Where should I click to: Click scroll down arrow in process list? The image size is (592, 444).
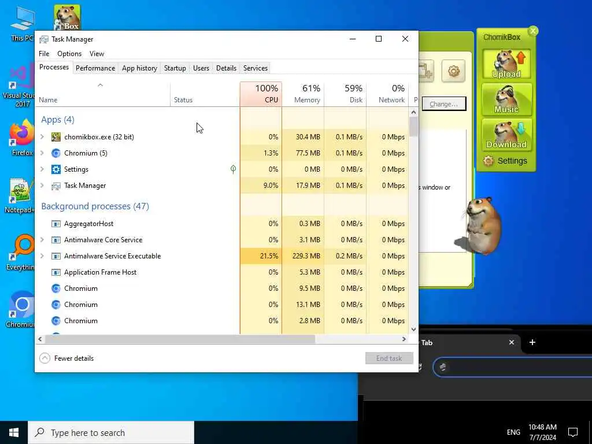click(413, 329)
